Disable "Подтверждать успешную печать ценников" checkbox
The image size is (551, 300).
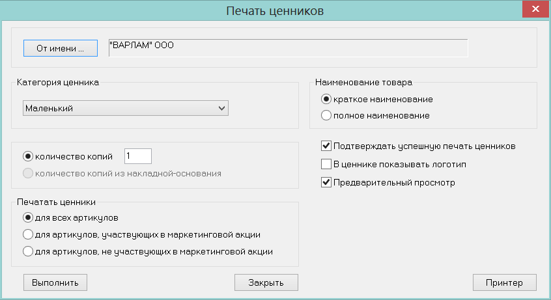tap(326, 146)
